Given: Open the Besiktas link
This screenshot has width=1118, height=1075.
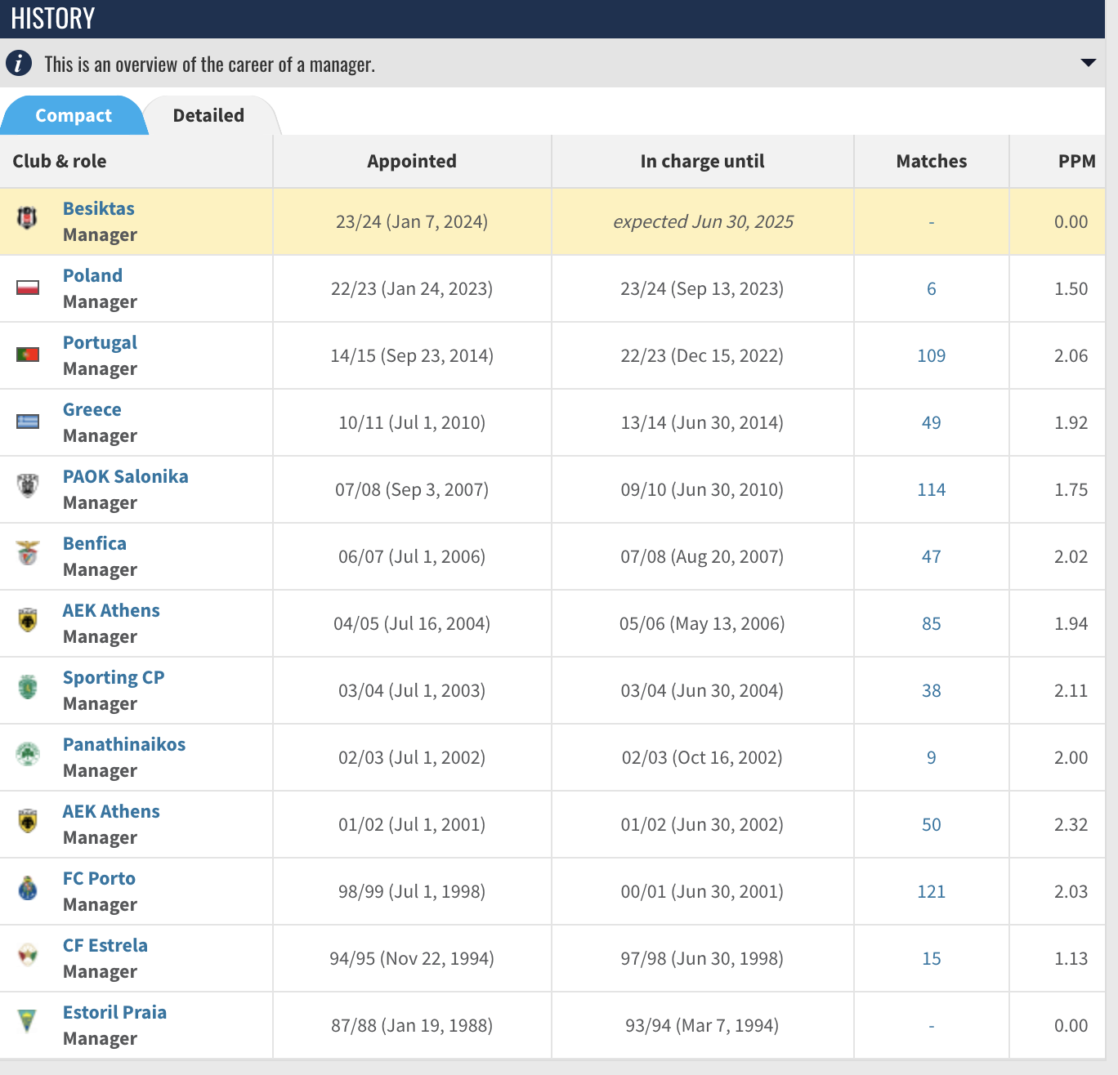Looking at the screenshot, I should (99, 208).
